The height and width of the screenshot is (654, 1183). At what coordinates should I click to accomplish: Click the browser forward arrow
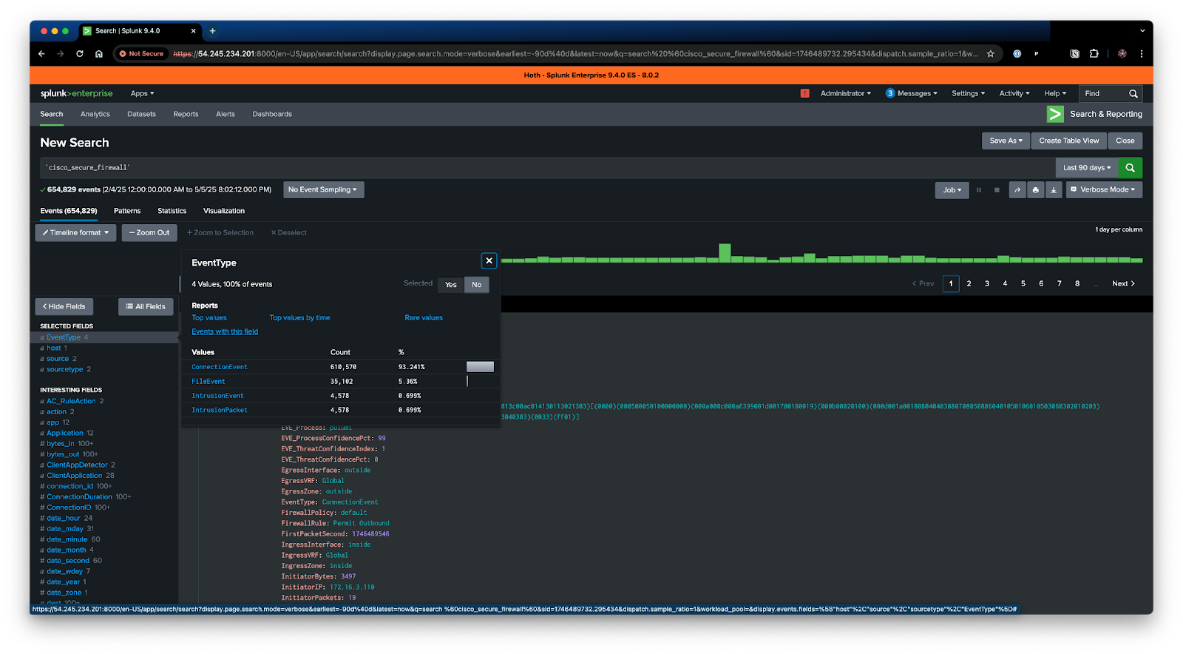(x=61, y=53)
